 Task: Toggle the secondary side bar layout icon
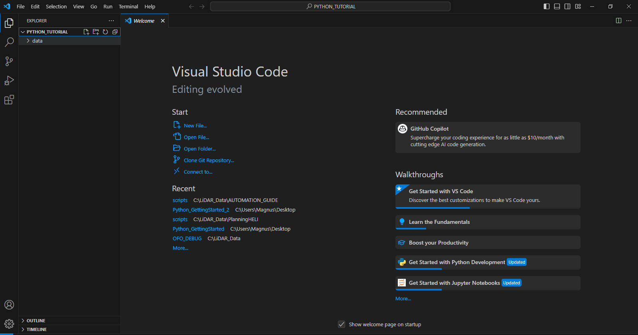tap(567, 6)
